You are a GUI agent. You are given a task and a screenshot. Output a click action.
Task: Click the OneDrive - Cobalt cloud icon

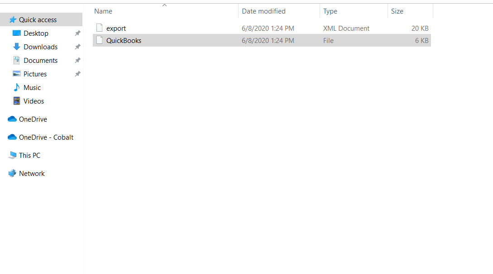(12, 137)
